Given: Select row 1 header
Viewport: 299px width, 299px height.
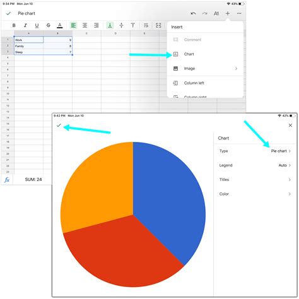Looking at the screenshot, I should 8,40.
